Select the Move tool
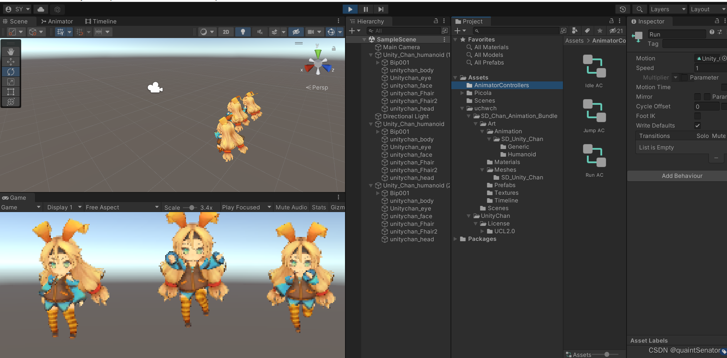 click(11, 61)
